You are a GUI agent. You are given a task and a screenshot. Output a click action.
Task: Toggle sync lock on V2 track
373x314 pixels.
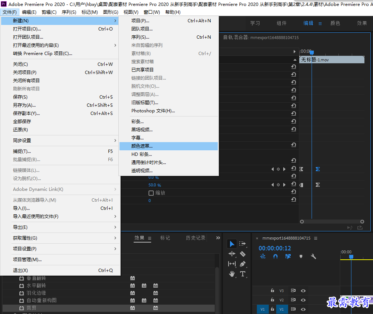293,300
